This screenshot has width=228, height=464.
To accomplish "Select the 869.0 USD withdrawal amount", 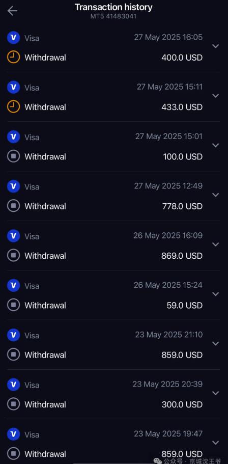I will pyautogui.click(x=182, y=256).
